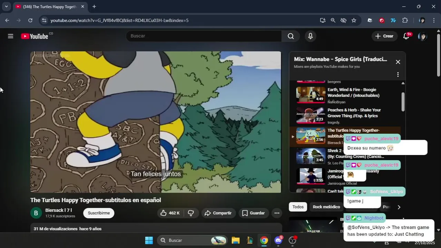Close the Mix playlist panel
Viewport: 441px width, 248px height.
398,62
